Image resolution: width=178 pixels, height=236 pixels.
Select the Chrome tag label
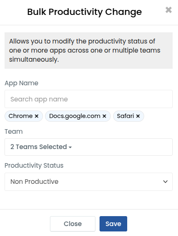click(21, 116)
